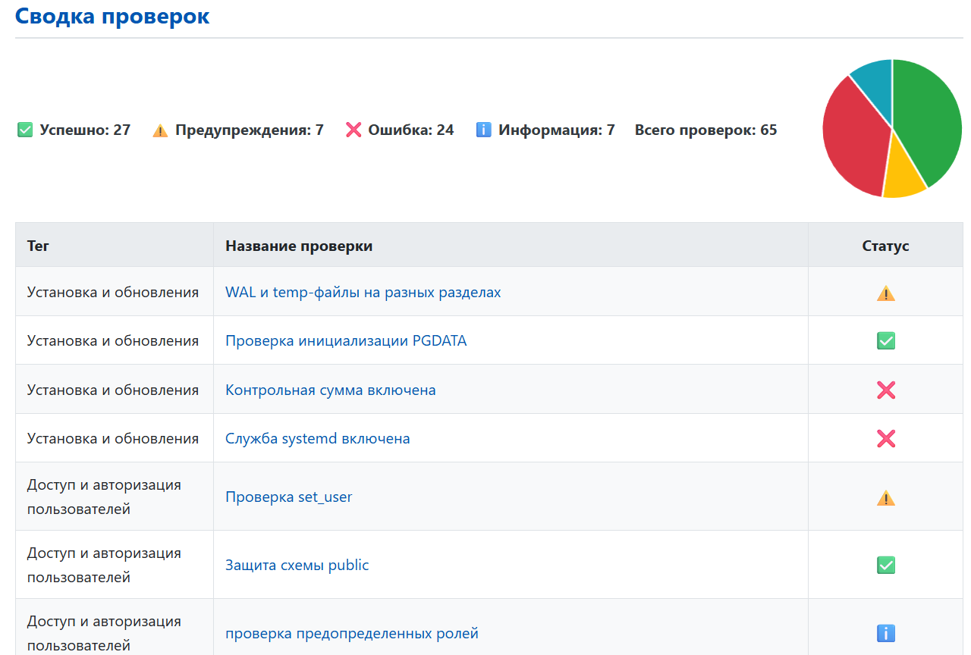Open the WAL и temp-файлы на разных разделах link
Screen dimensions: 971x655
coord(363,292)
